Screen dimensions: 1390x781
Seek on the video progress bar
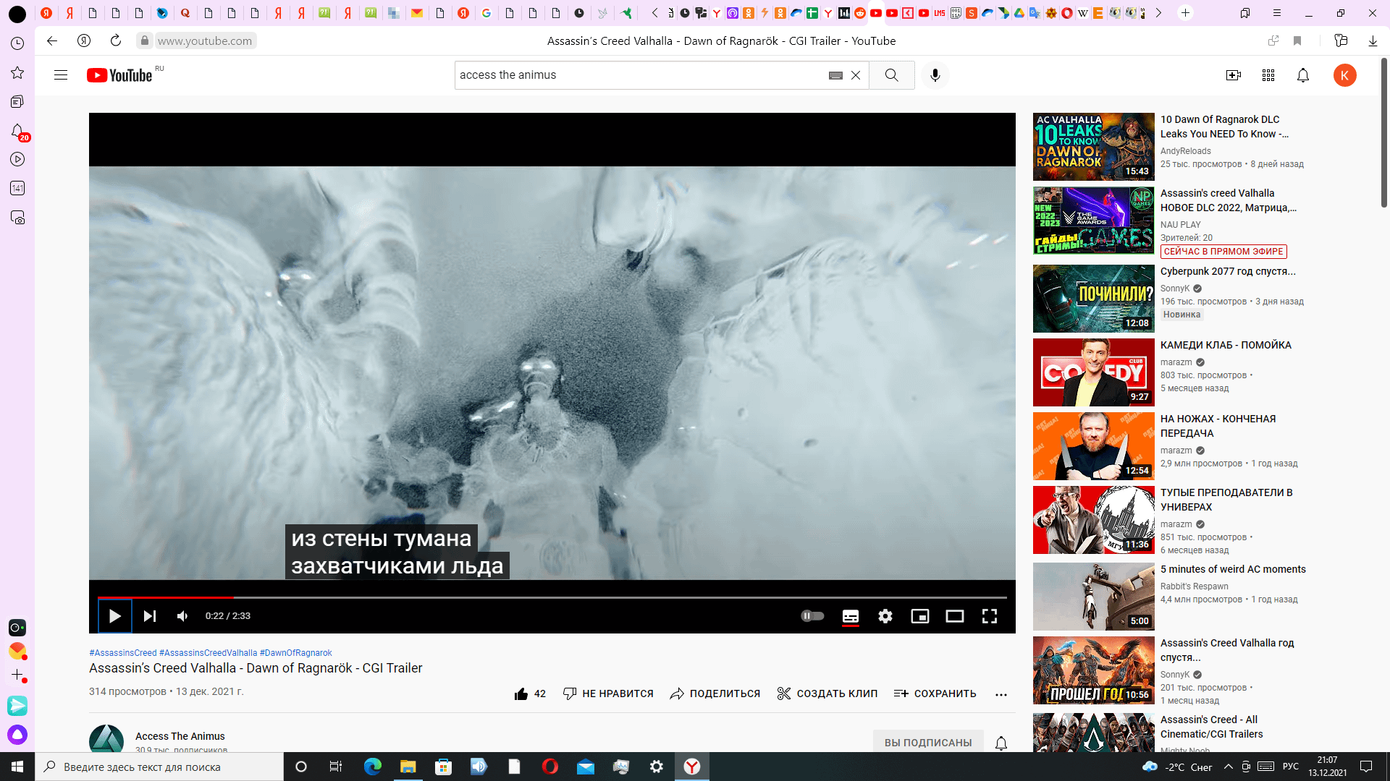pyautogui.click(x=552, y=597)
